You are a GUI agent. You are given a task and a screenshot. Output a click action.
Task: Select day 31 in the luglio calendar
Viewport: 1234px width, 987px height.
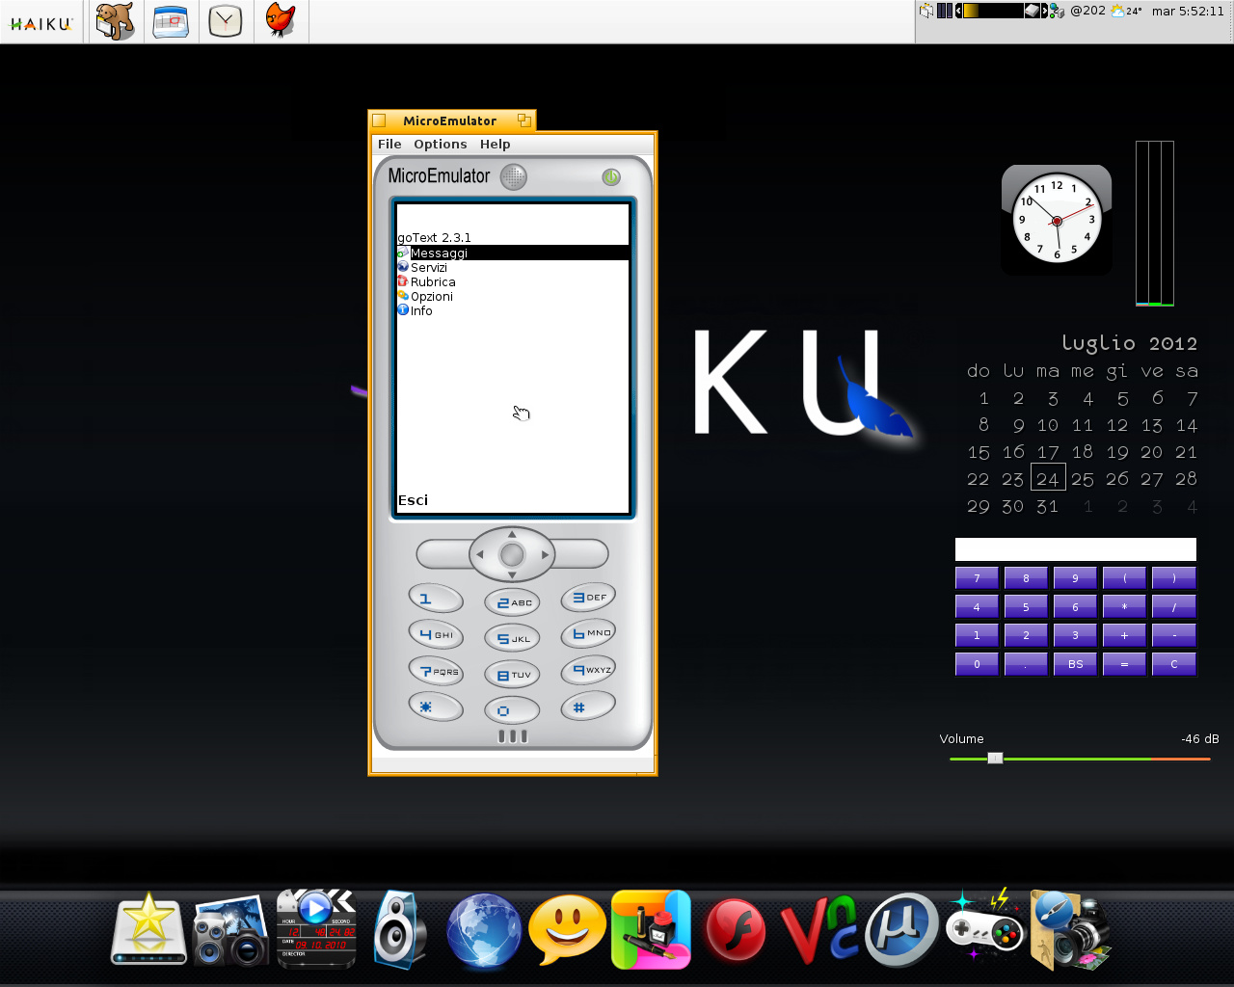tap(1048, 506)
